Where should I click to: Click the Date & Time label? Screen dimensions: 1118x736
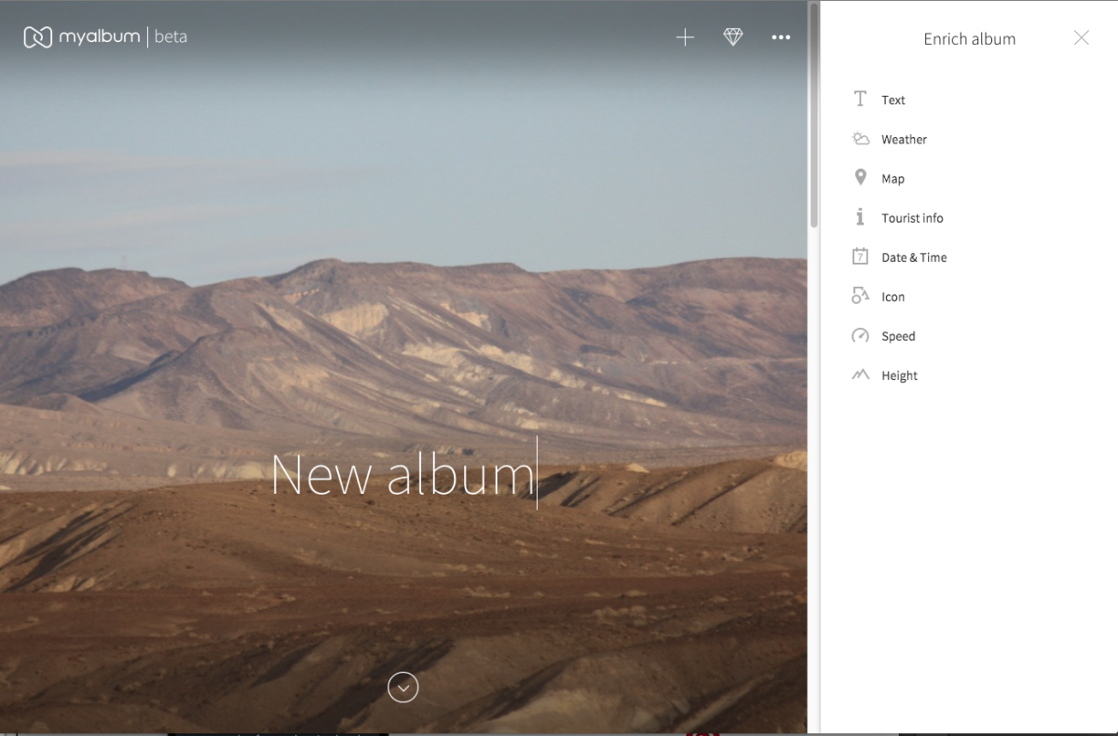913,258
